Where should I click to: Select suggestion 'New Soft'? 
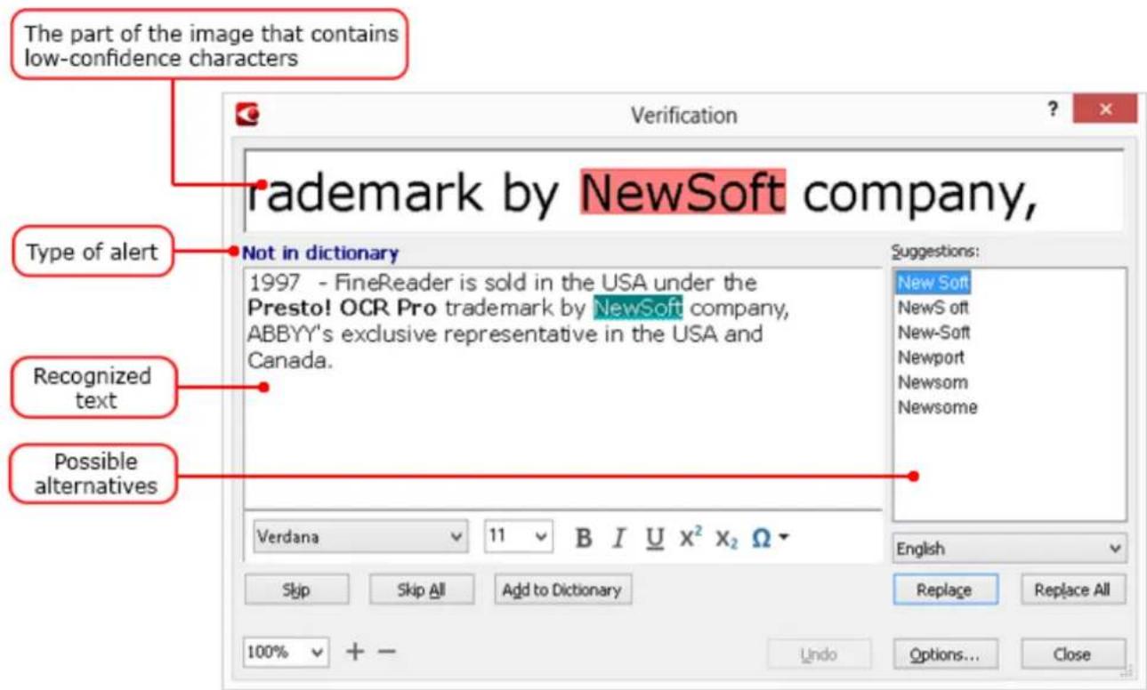click(933, 283)
